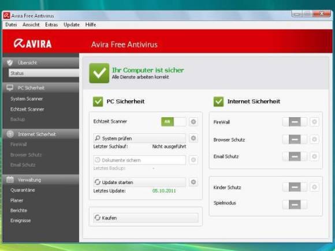
Task: Open the Datei menu
Action: click(11, 25)
